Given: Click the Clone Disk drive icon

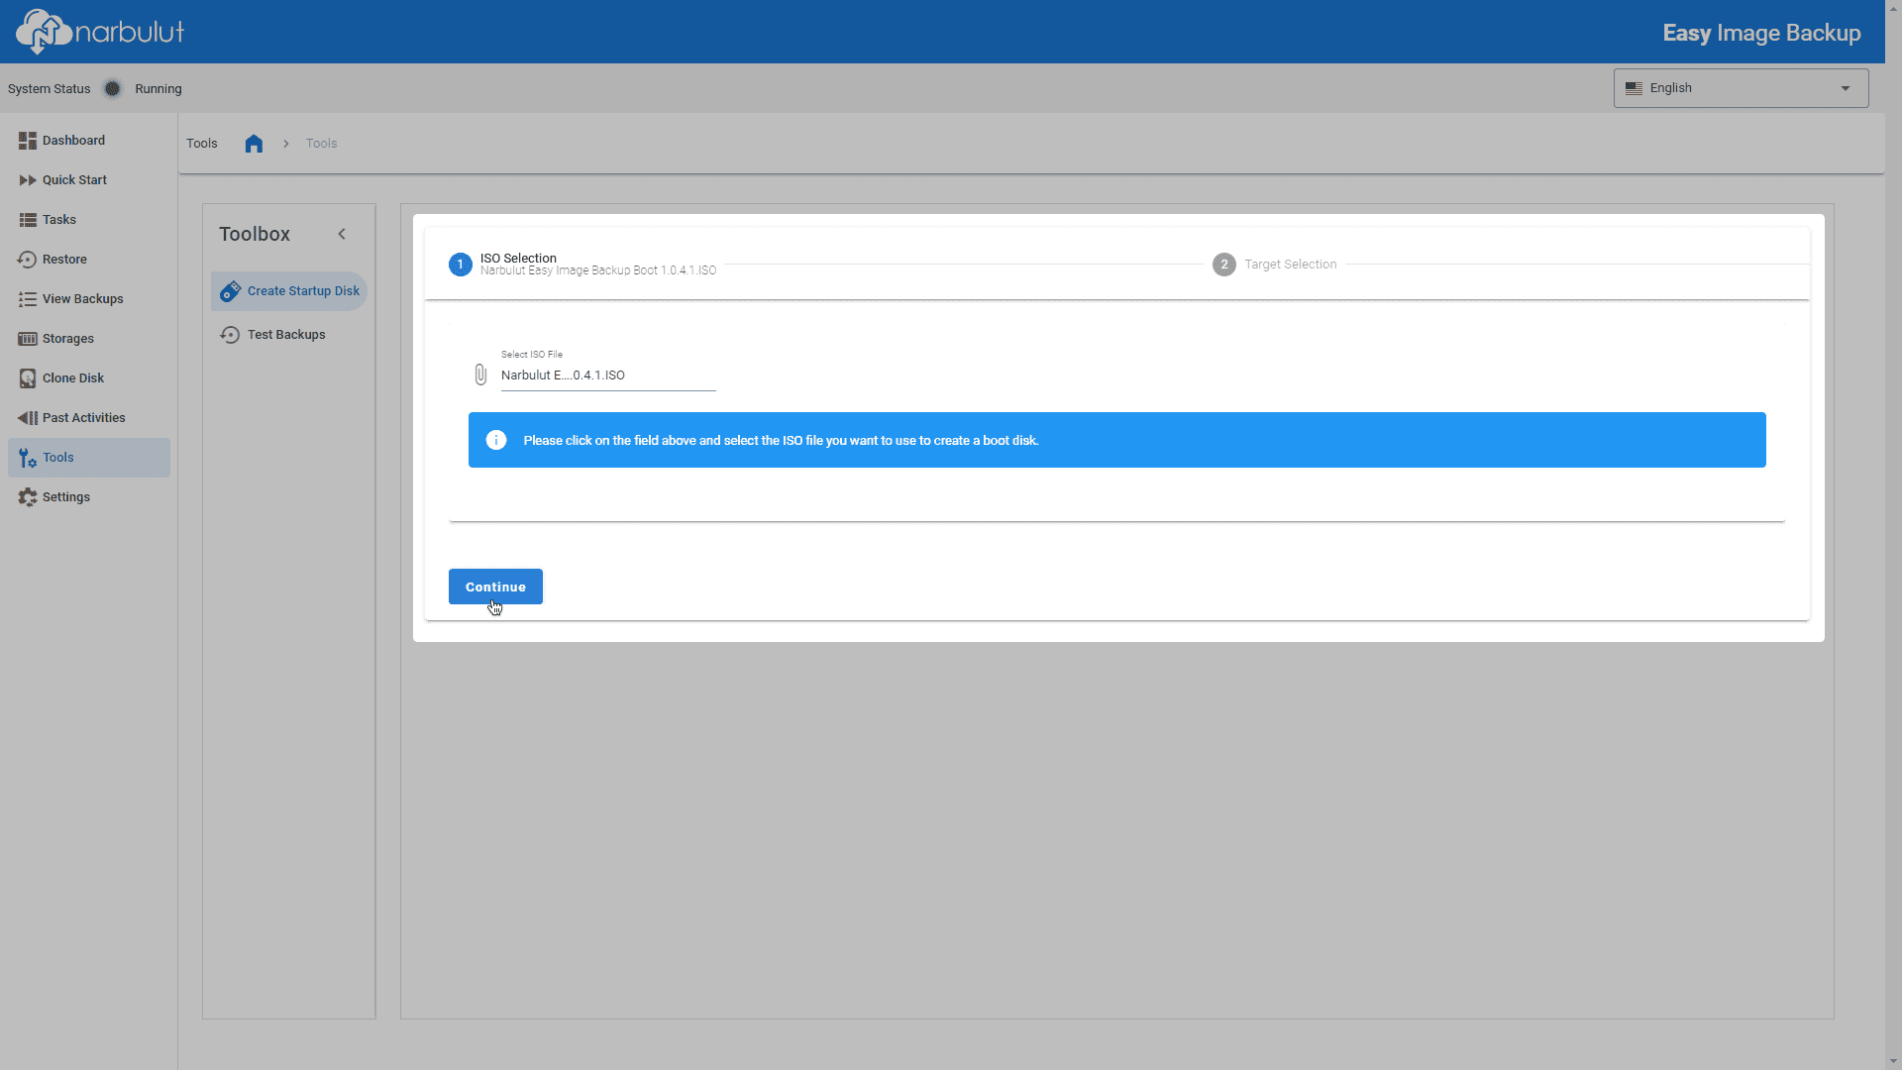Looking at the screenshot, I should click(x=28, y=378).
